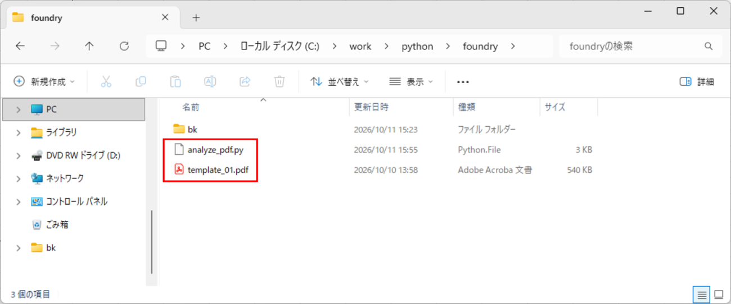Click the search magnifier icon
The height and width of the screenshot is (304, 731).
[x=709, y=46]
